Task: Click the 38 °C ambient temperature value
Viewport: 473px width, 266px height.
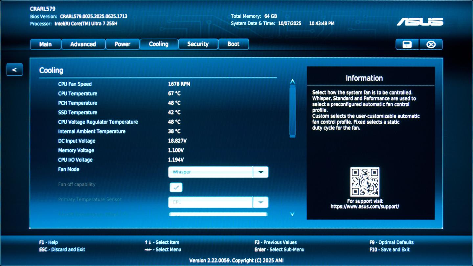Action: coord(174,132)
